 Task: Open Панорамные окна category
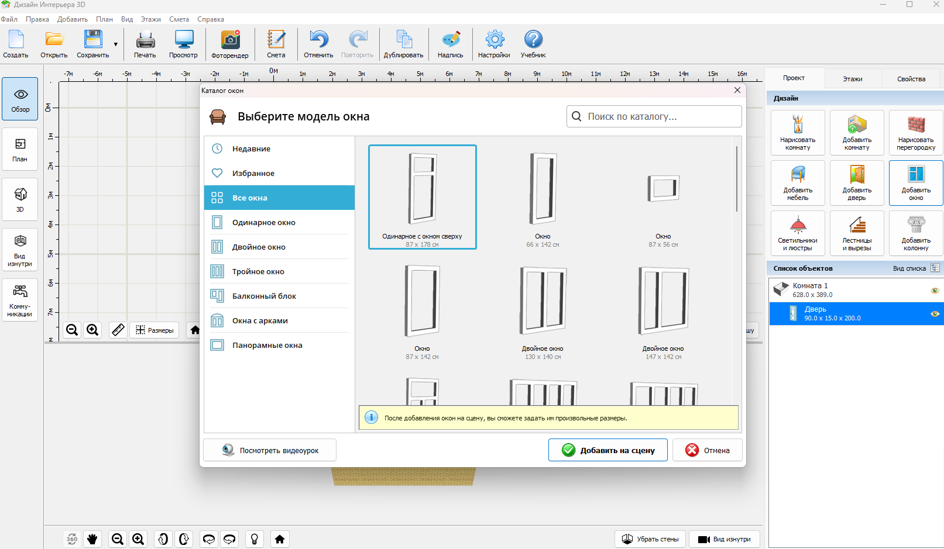[280, 345]
